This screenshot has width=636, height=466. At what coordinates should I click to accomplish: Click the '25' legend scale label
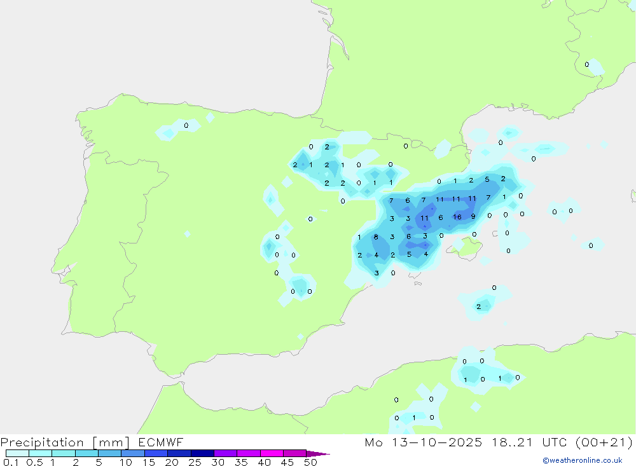click(195, 462)
